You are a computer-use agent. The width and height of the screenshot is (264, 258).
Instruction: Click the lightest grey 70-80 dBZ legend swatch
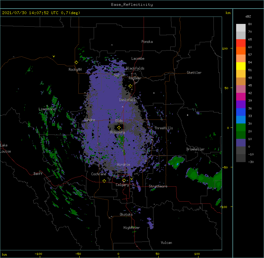click(x=241, y=28)
